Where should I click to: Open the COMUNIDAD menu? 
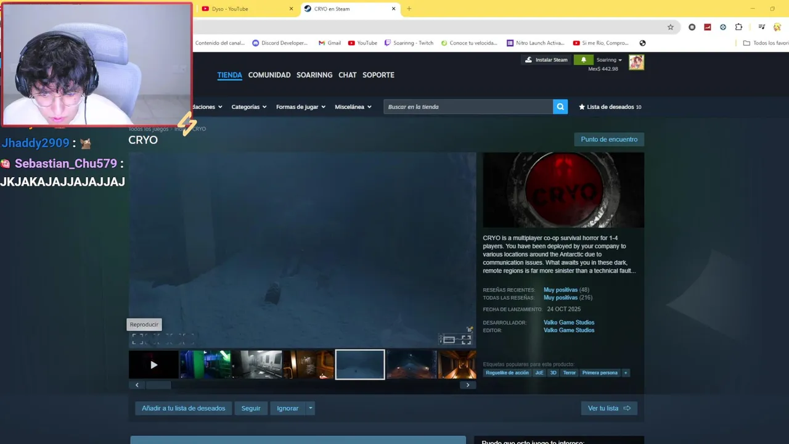(x=269, y=75)
